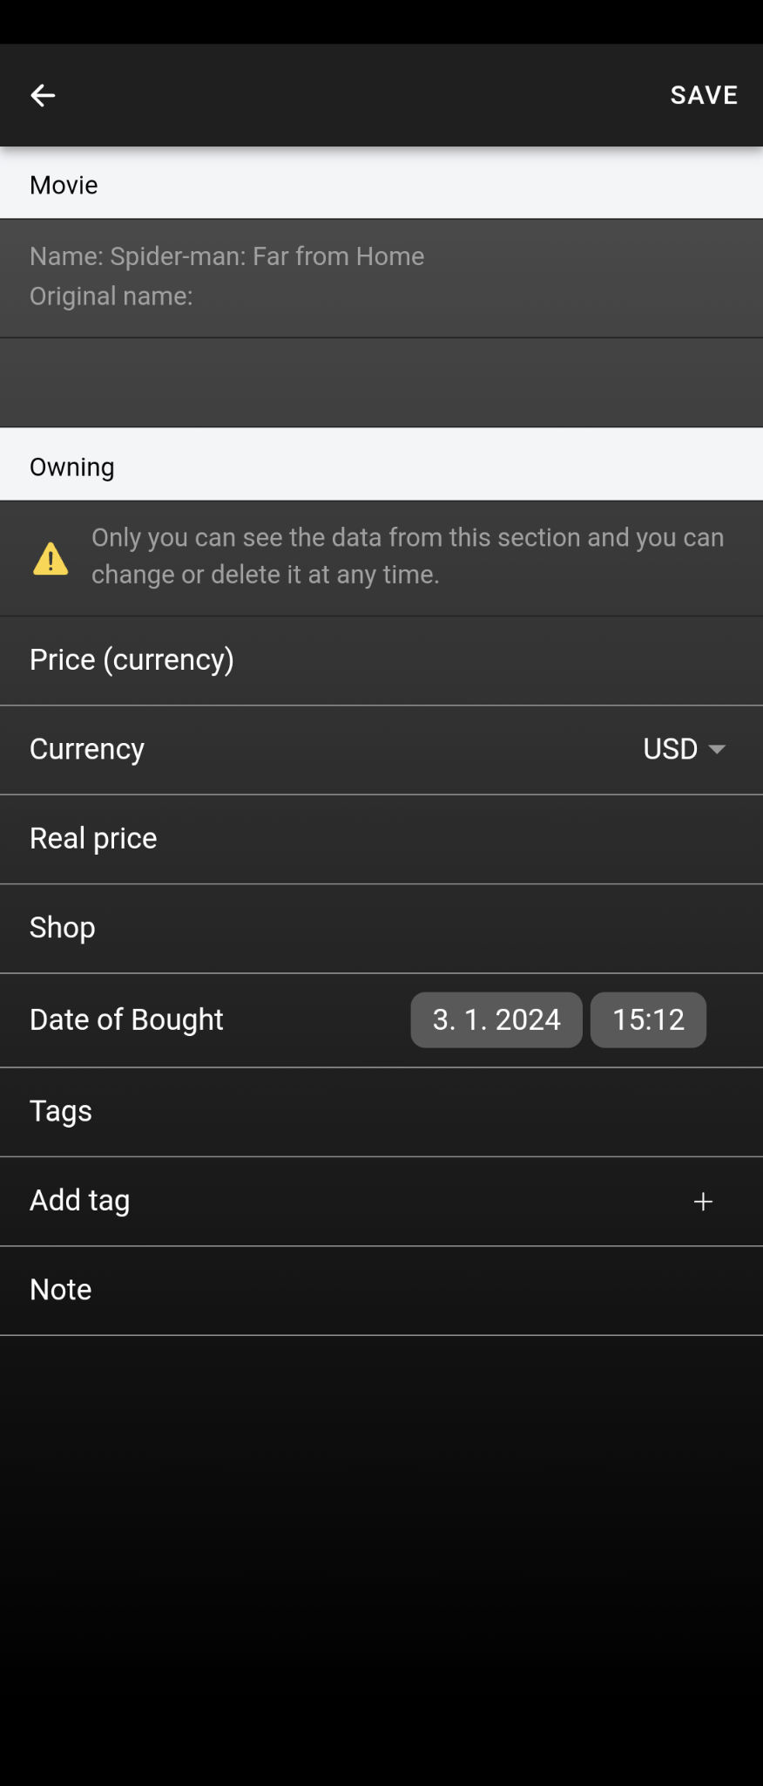Tap the Currency row label

(x=87, y=749)
